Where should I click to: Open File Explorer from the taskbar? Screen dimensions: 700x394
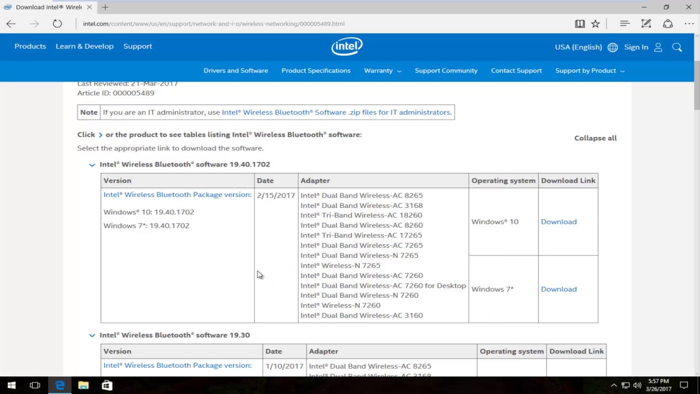[x=83, y=385]
